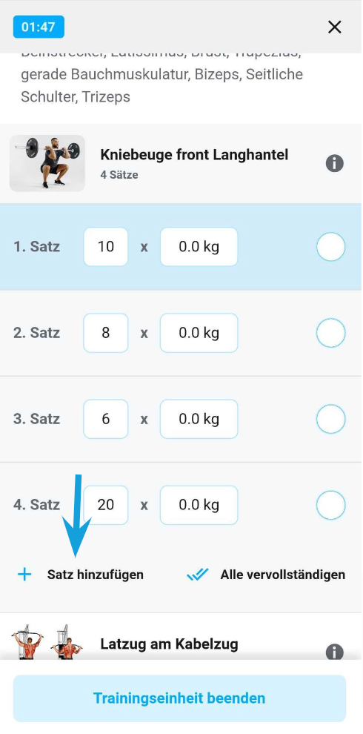Edit reps field showing 6

[x=106, y=419]
